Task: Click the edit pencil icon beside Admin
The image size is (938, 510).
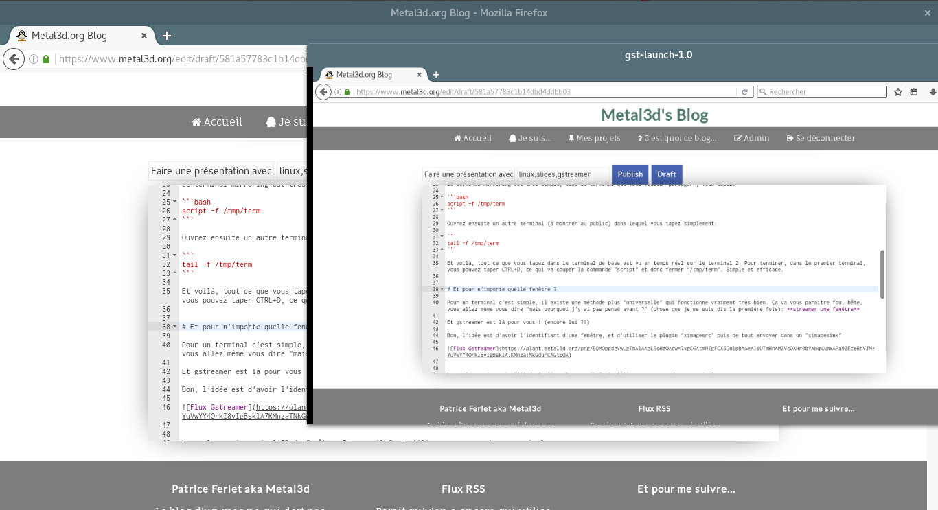Action: 738,138
